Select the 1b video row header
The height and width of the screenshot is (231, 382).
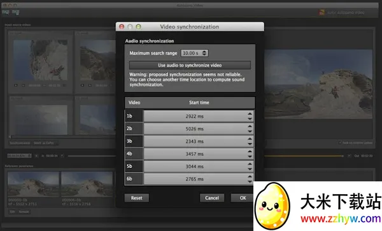134,116
